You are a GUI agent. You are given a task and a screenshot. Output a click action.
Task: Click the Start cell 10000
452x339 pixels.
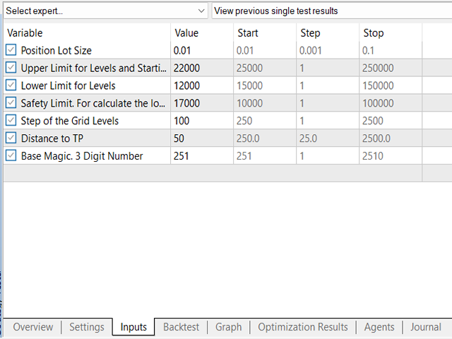[265, 103]
